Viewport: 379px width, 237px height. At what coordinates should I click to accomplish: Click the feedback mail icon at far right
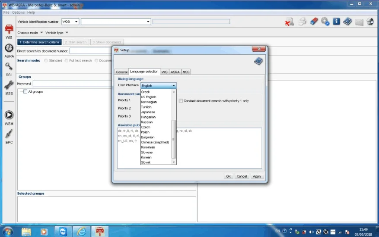[x=370, y=22]
